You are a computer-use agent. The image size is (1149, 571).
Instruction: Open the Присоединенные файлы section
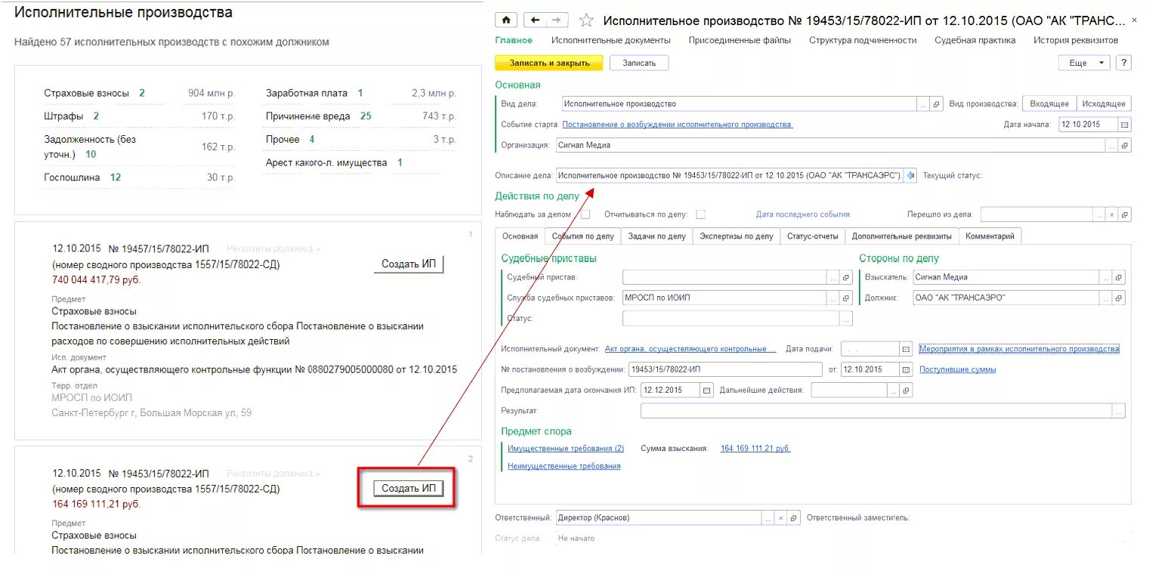740,40
